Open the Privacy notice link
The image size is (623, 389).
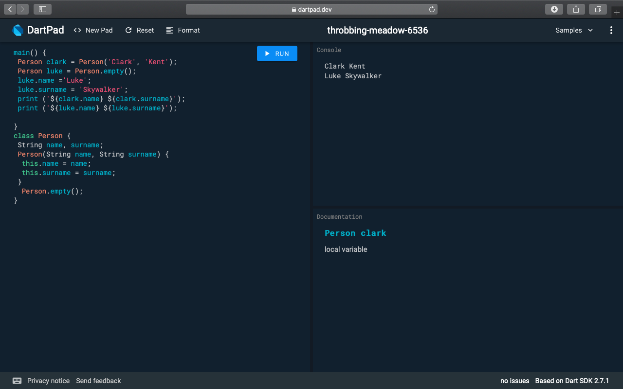[48, 381]
